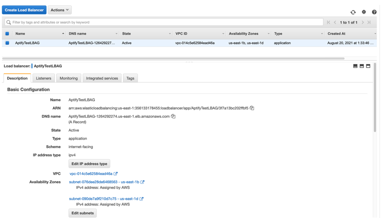Refresh the load balancer list

click(x=353, y=12)
